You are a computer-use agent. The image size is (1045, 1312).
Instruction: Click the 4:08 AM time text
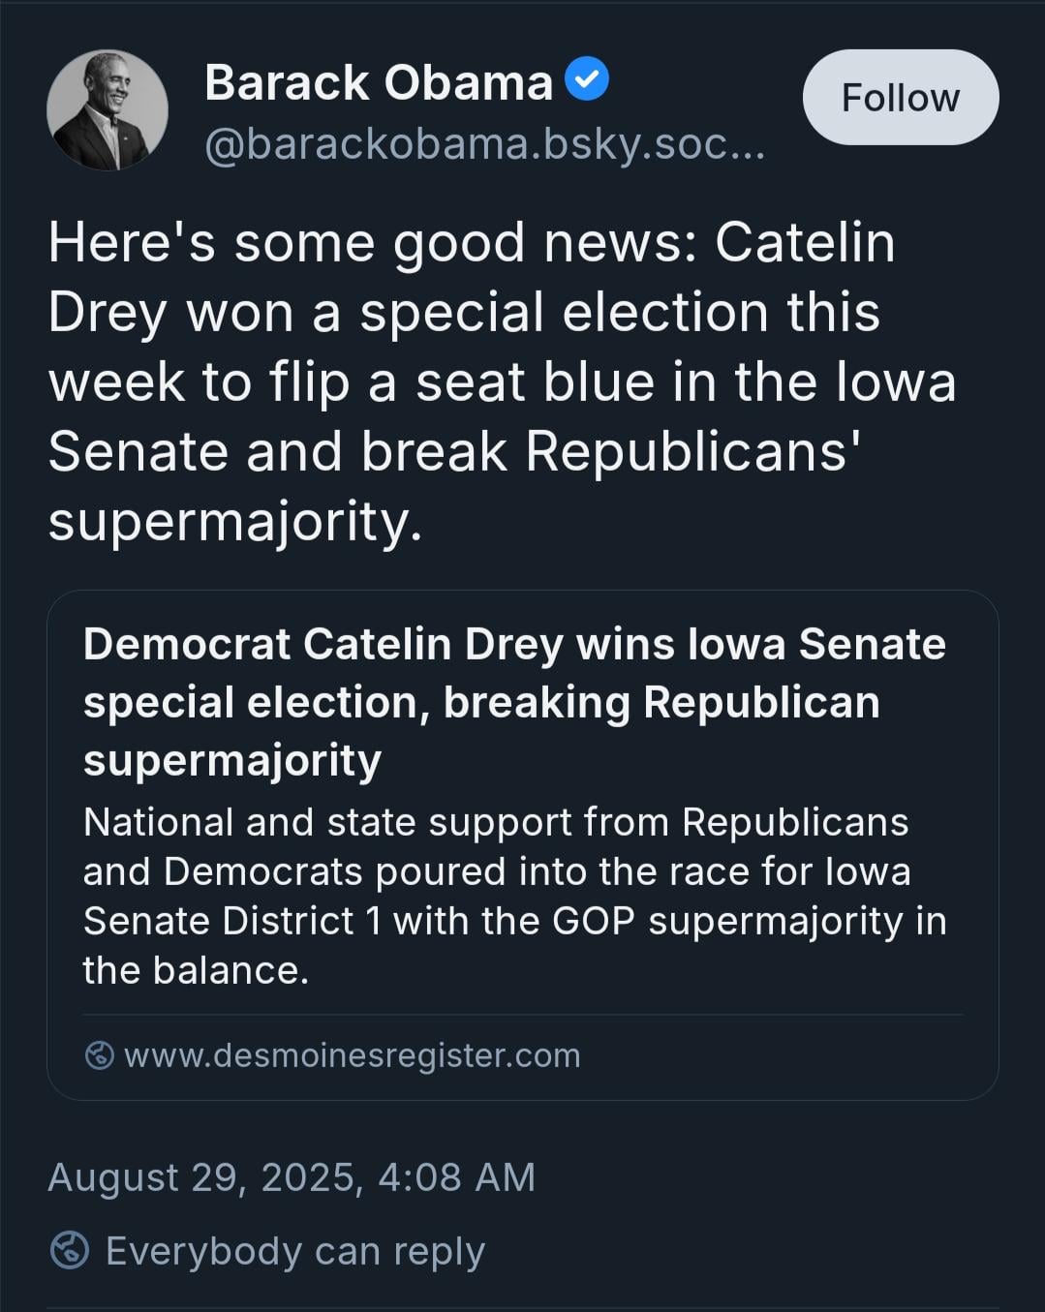(457, 1177)
